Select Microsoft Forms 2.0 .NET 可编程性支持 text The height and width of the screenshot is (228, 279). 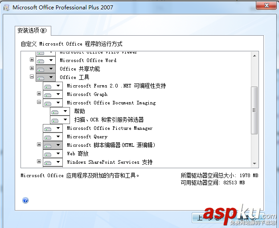[116, 86]
